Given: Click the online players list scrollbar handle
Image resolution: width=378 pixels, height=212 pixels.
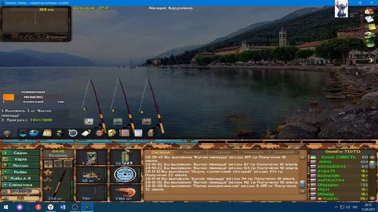Looking at the screenshot, I should pyautogui.click(x=373, y=165).
